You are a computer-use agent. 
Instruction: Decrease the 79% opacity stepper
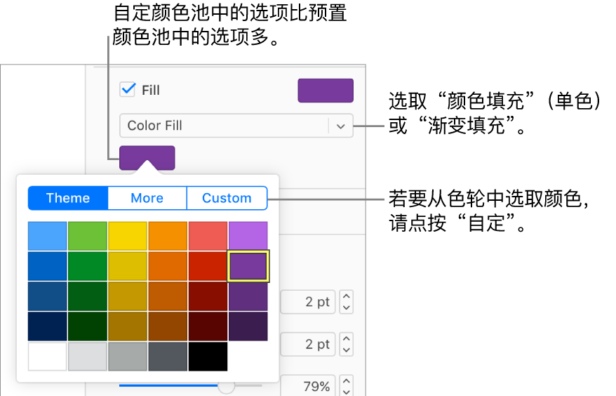pyautogui.click(x=346, y=392)
